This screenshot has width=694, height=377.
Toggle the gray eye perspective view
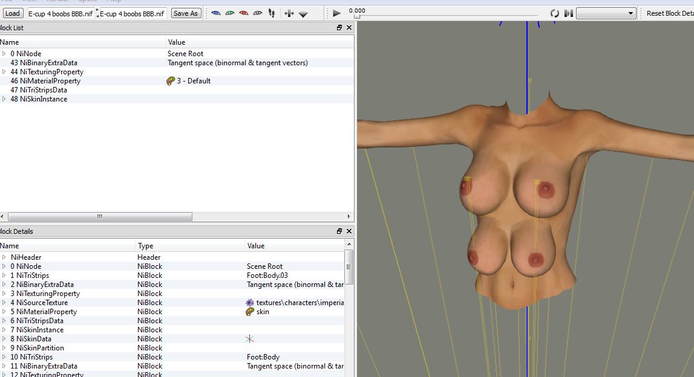258,13
